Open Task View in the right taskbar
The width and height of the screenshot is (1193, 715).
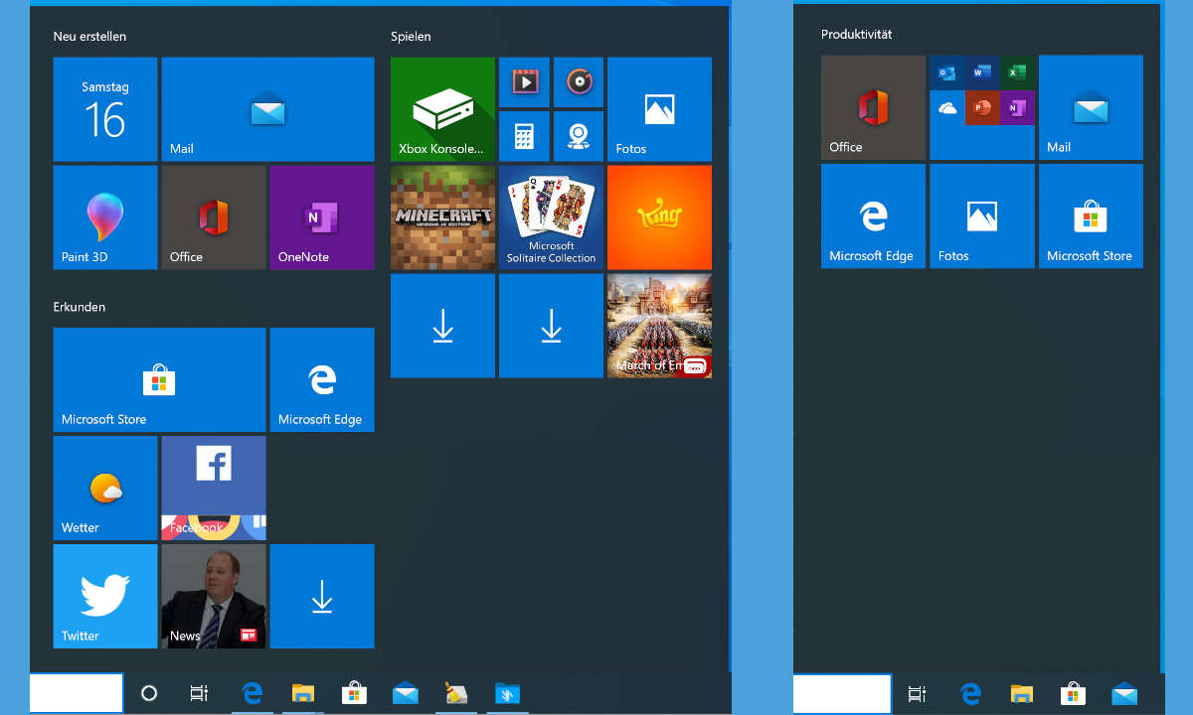pos(917,693)
